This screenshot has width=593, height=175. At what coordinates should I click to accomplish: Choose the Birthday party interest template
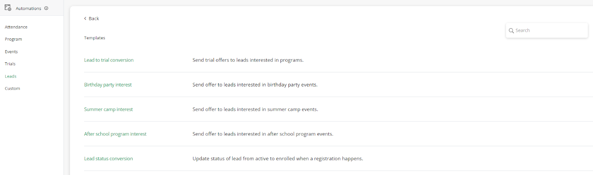[108, 85]
